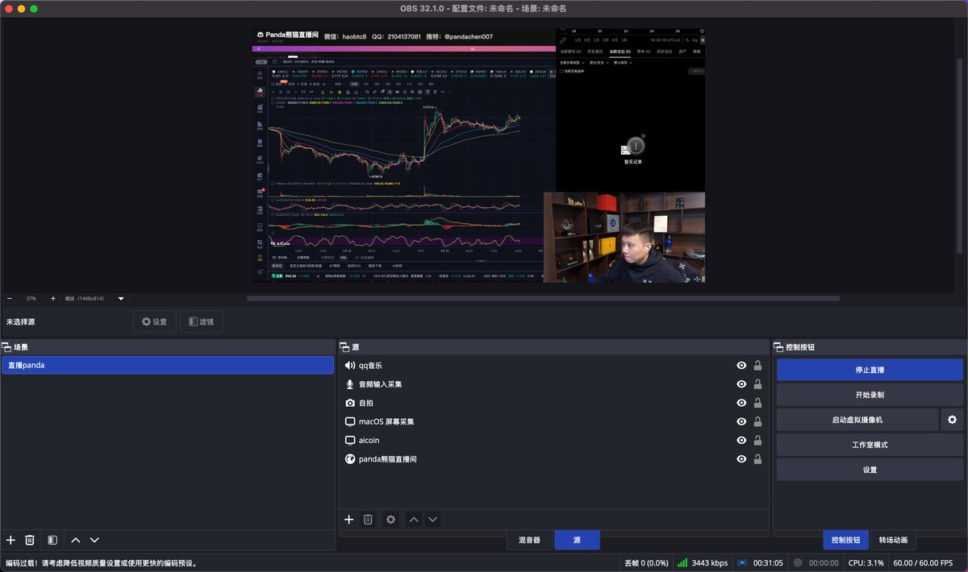968x572 pixels.
Task: Select the 直播panda scene
Action: [168, 365]
